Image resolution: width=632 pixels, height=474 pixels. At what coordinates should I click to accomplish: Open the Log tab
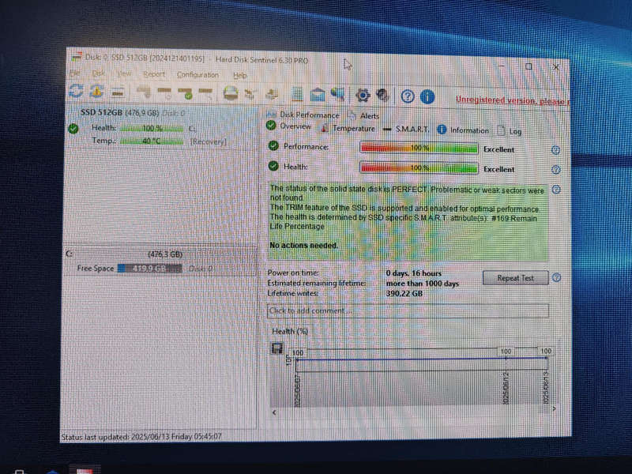coord(510,131)
